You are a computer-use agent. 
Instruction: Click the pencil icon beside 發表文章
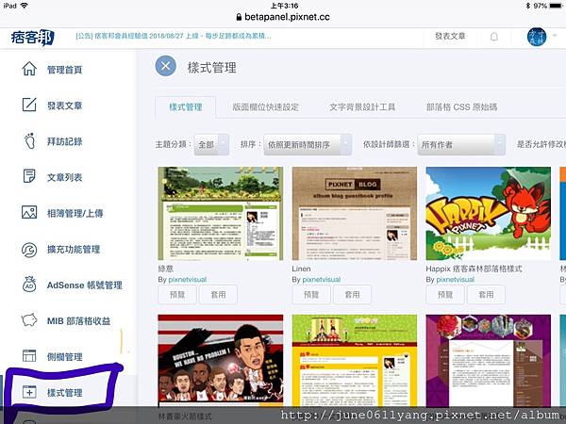[x=29, y=105]
